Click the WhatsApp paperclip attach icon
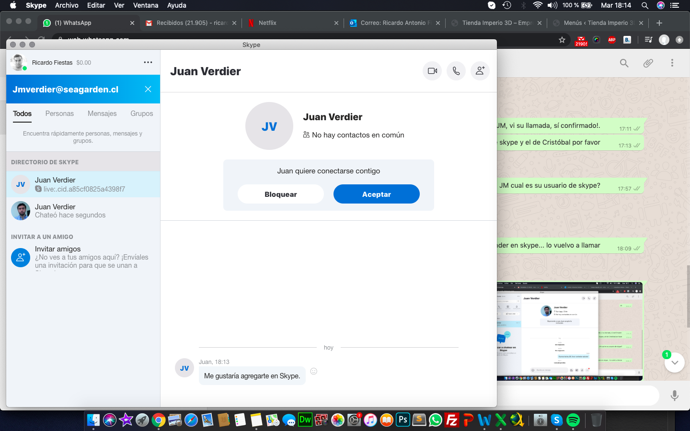The width and height of the screenshot is (690, 431). pyautogui.click(x=648, y=63)
